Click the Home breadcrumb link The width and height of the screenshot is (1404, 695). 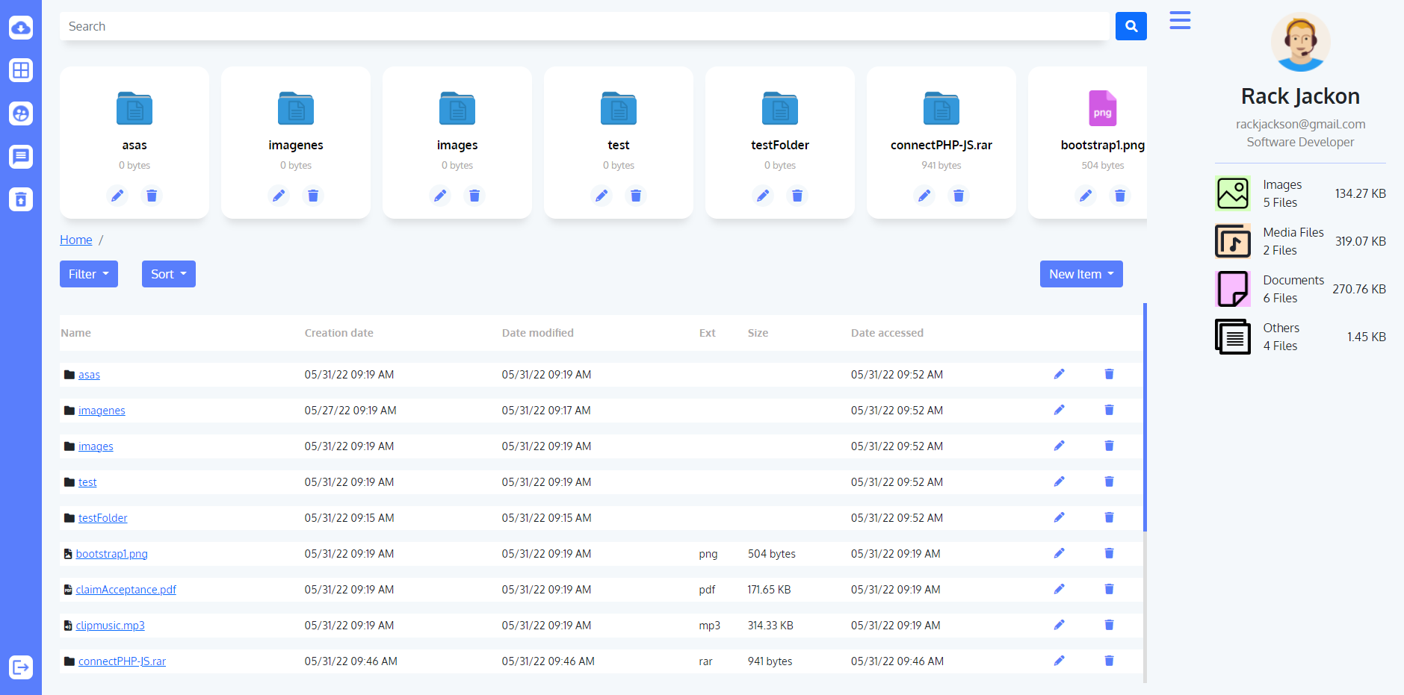click(x=76, y=240)
